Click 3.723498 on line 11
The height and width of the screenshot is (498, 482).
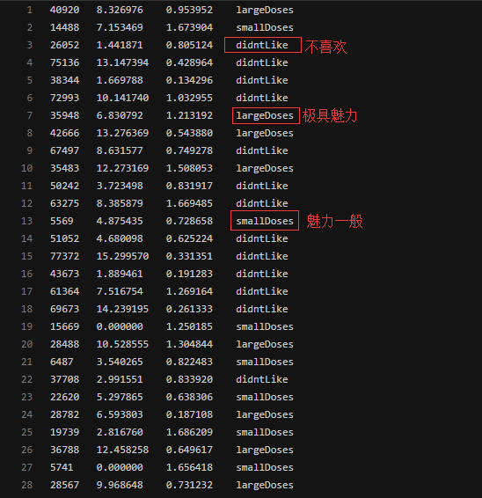[x=120, y=186]
